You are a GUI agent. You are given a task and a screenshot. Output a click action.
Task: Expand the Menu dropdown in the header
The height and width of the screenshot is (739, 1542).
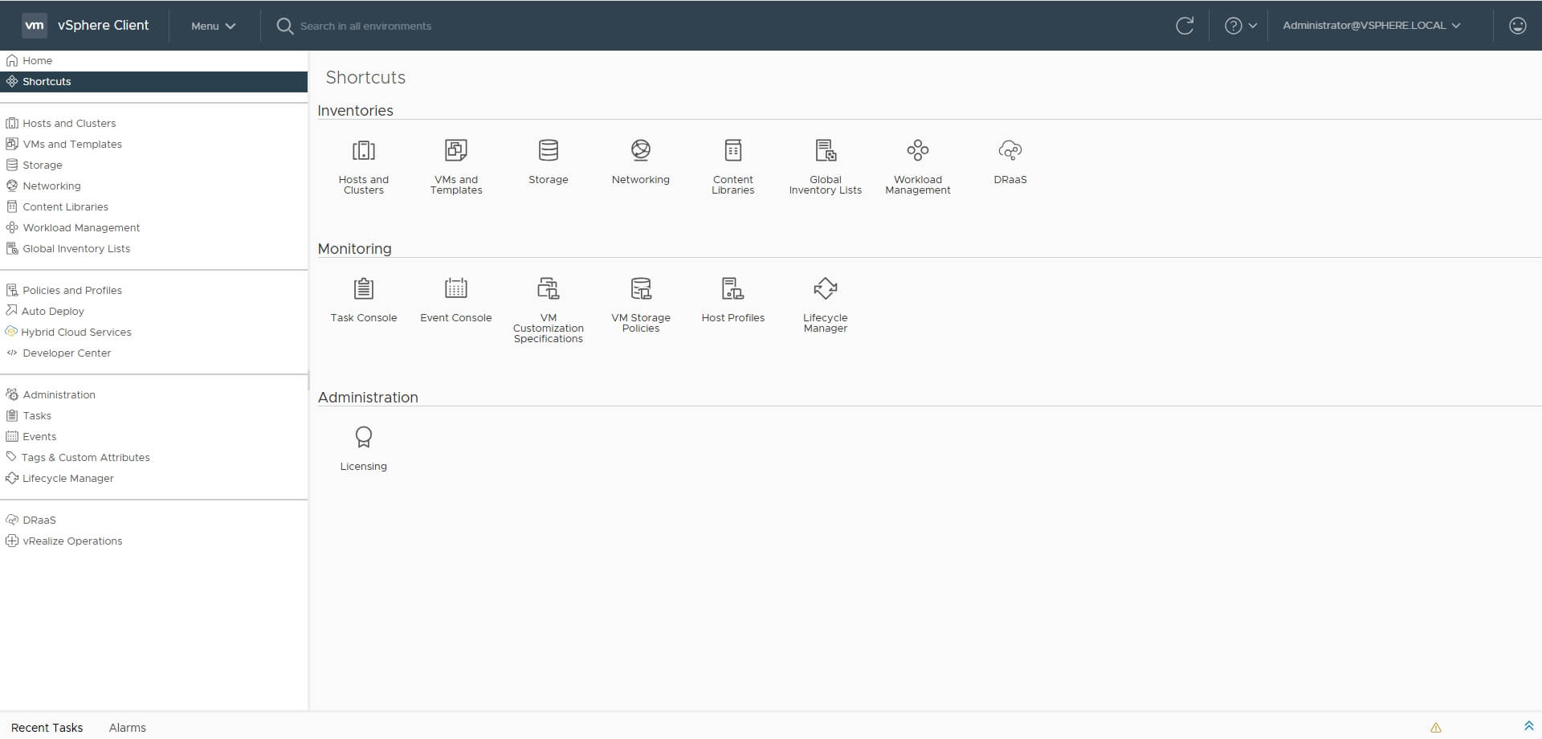point(212,25)
